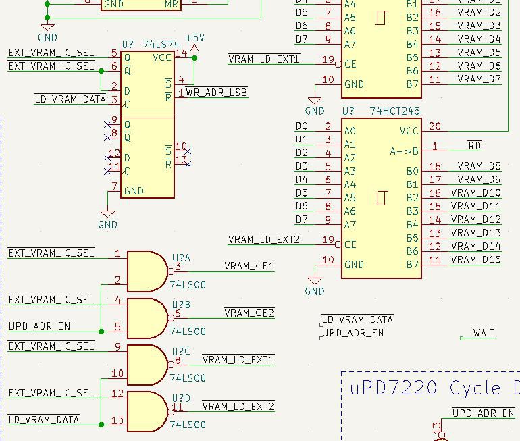
Task: Click the junction dot on the +5V wire
Action: (x=194, y=58)
